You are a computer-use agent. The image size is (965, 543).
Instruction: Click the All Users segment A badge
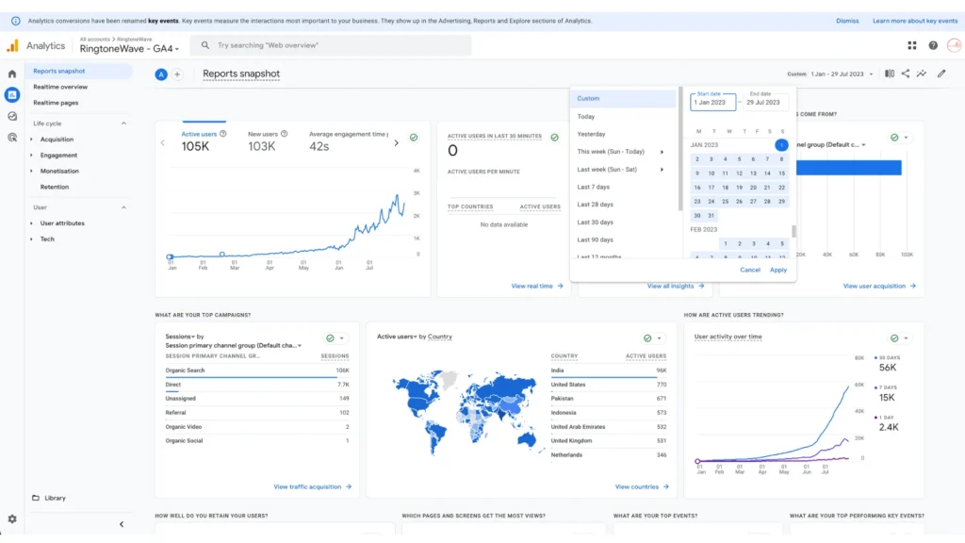pyautogui.click(x=160, y=74)
